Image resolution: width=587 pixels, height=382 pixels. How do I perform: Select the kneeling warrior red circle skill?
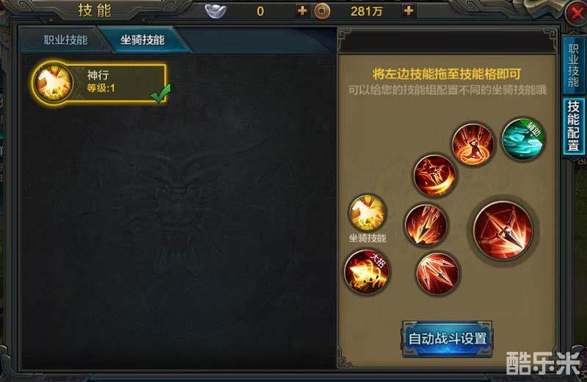(473, 144)
